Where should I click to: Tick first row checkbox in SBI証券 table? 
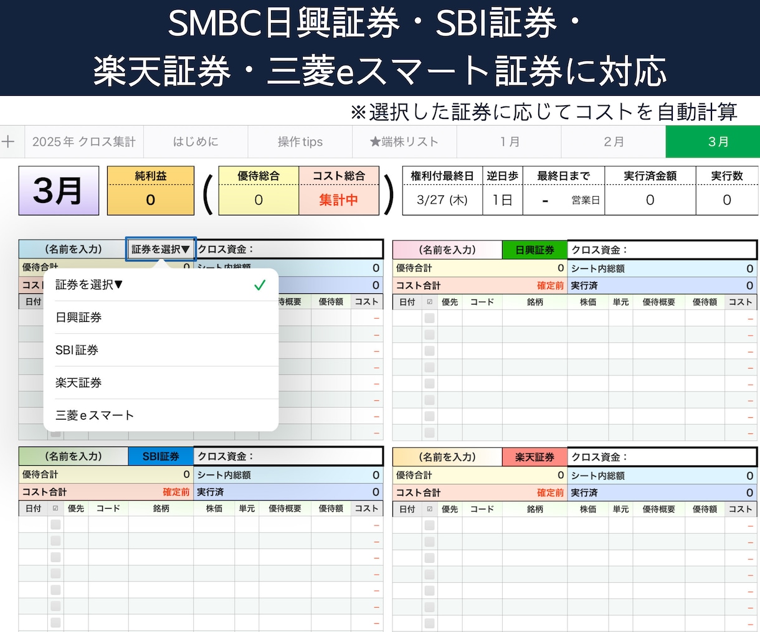[x=55, y=525]
